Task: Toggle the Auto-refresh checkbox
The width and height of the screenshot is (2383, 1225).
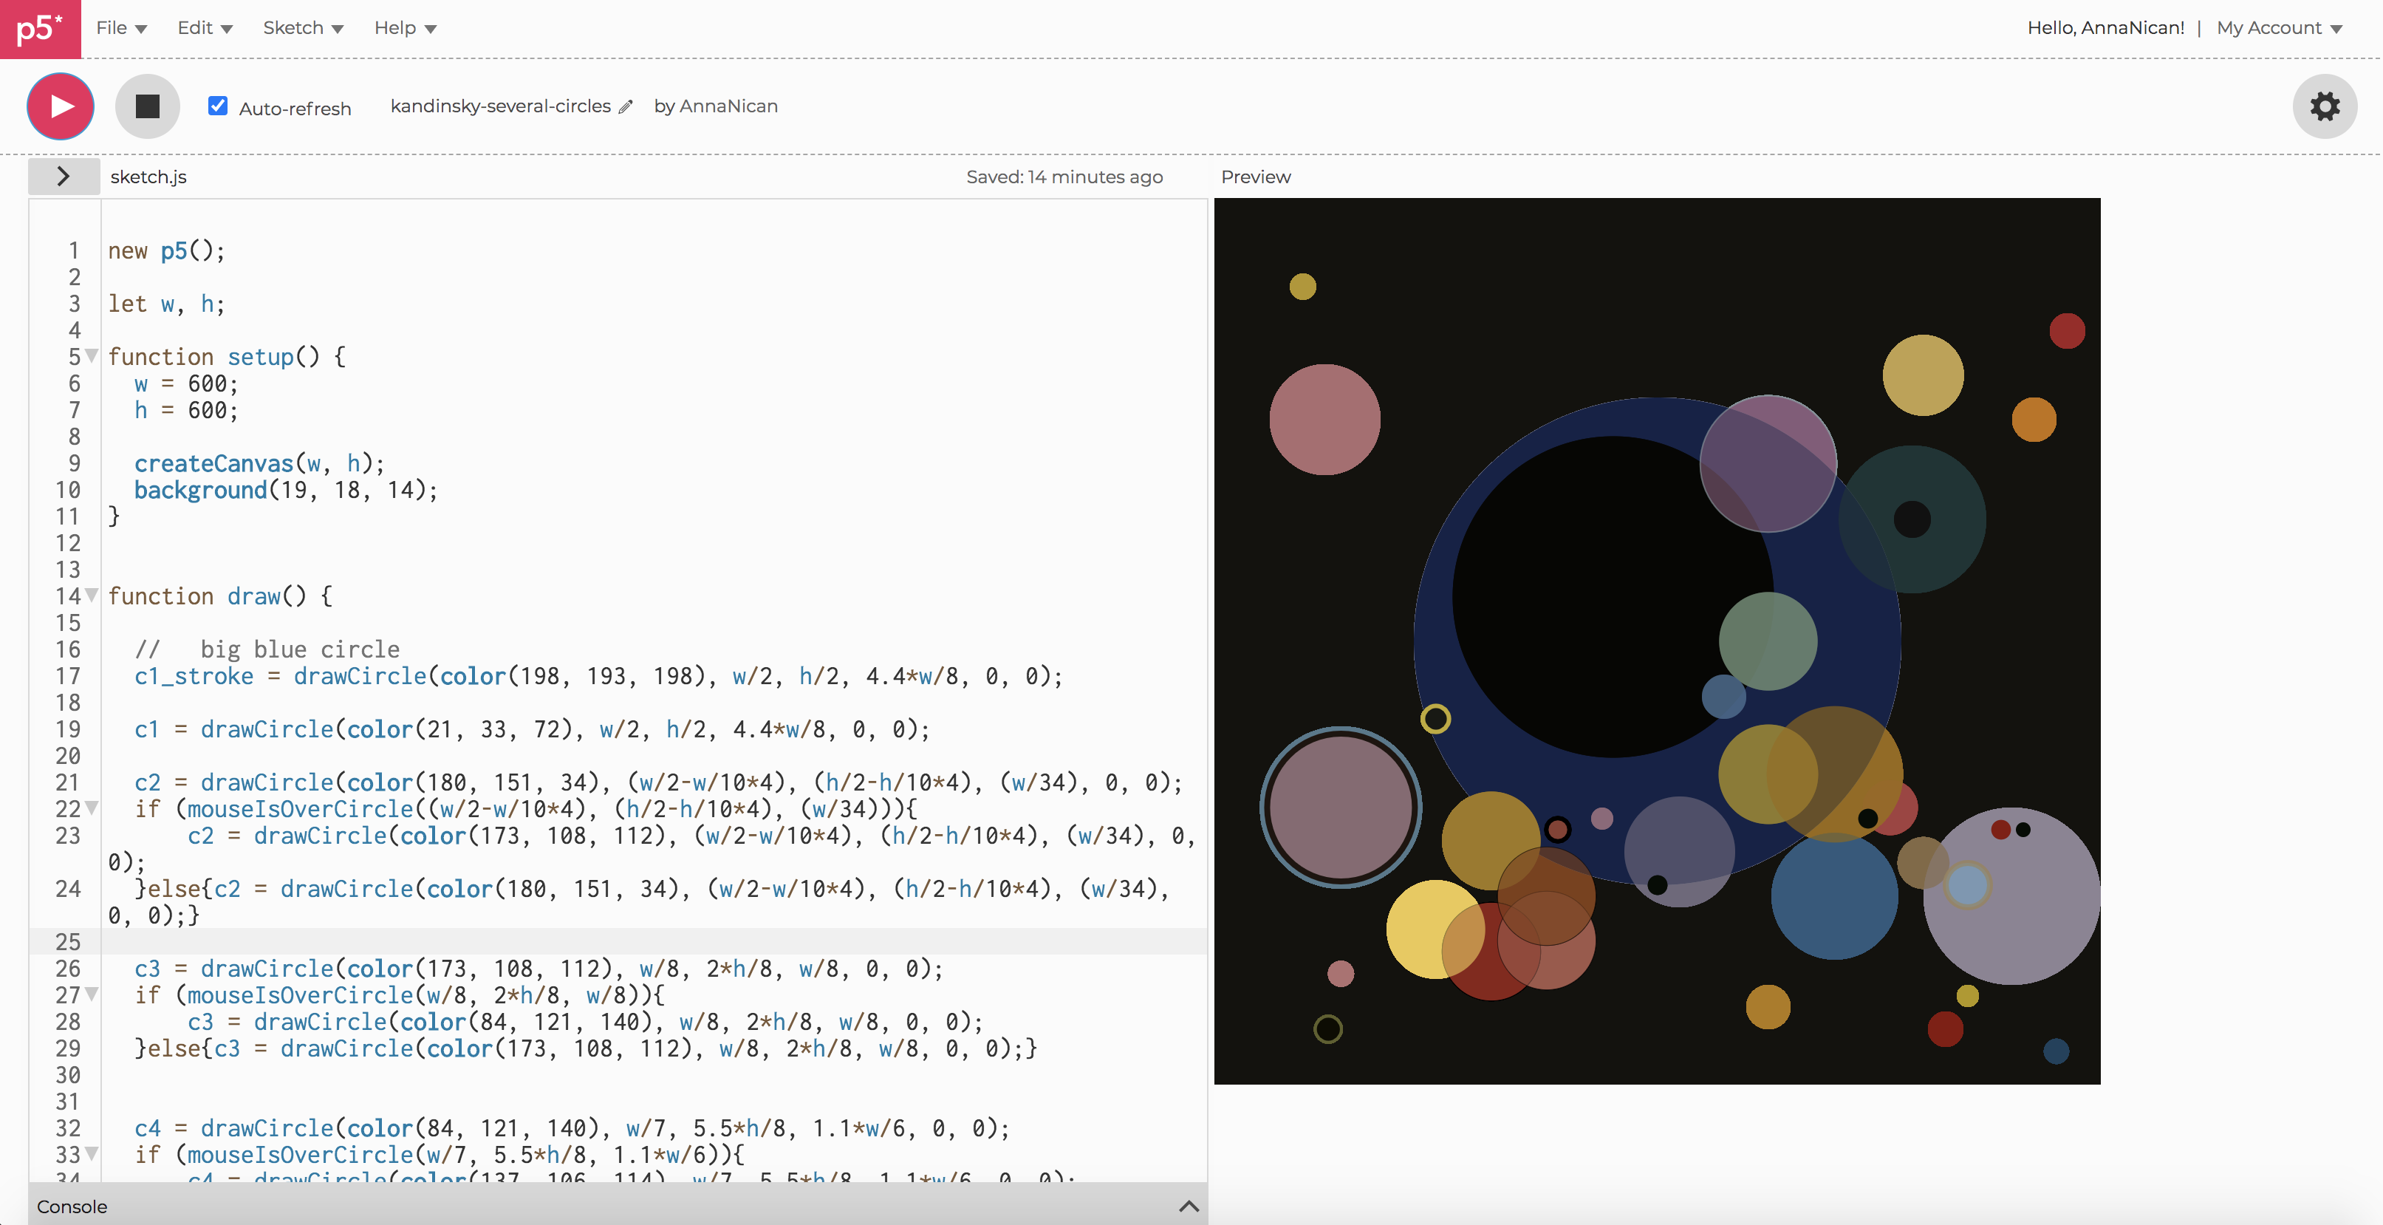Action: click(219, 106)
